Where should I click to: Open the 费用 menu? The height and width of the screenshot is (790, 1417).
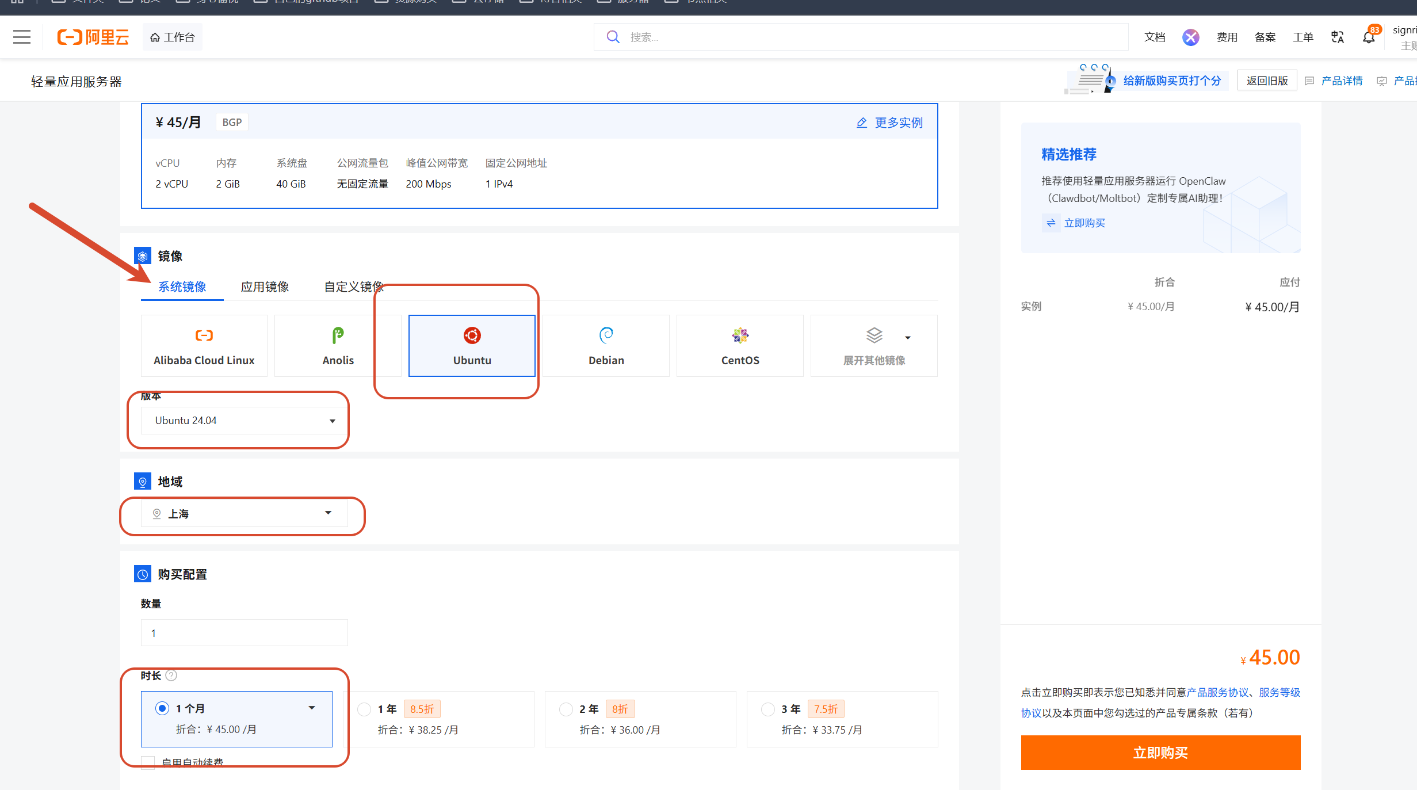pos(1227,37)
